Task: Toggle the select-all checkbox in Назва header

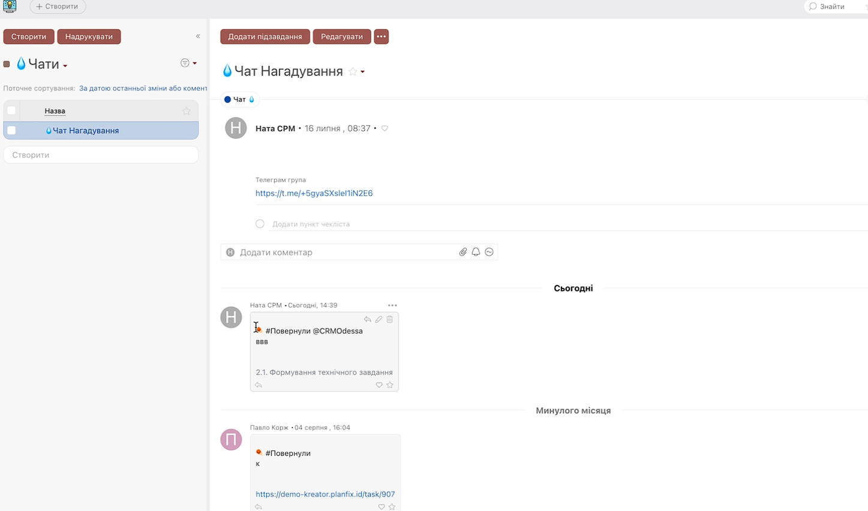Action: pos(11,111)
